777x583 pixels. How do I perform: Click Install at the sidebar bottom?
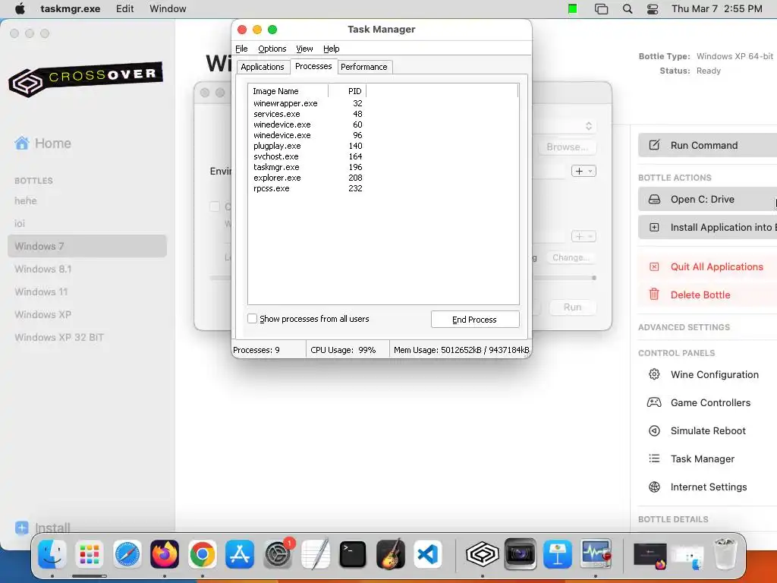pyautogui.click(x=43, y=528)
